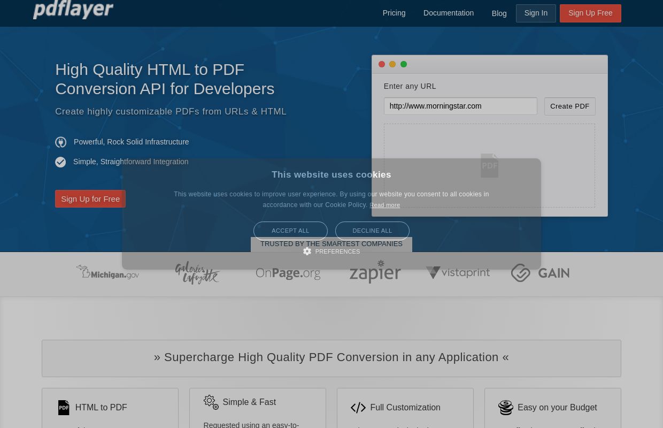Click the Supercharge High Quality PDF Conversion banner
The height and width of the screenshot is (428, 663).
(x=331, y=358)
